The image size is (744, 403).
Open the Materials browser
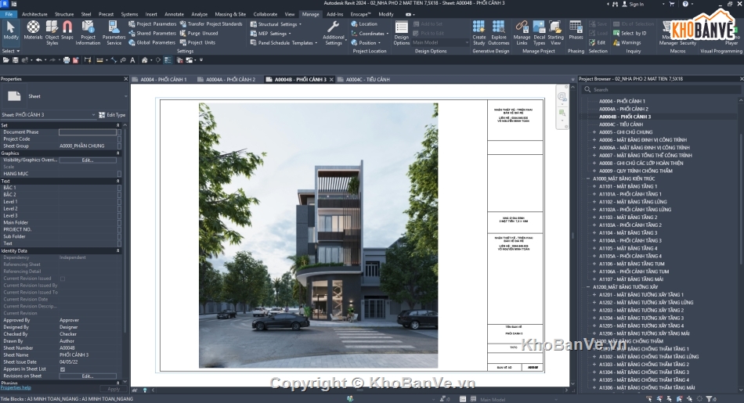click(33, 31)
